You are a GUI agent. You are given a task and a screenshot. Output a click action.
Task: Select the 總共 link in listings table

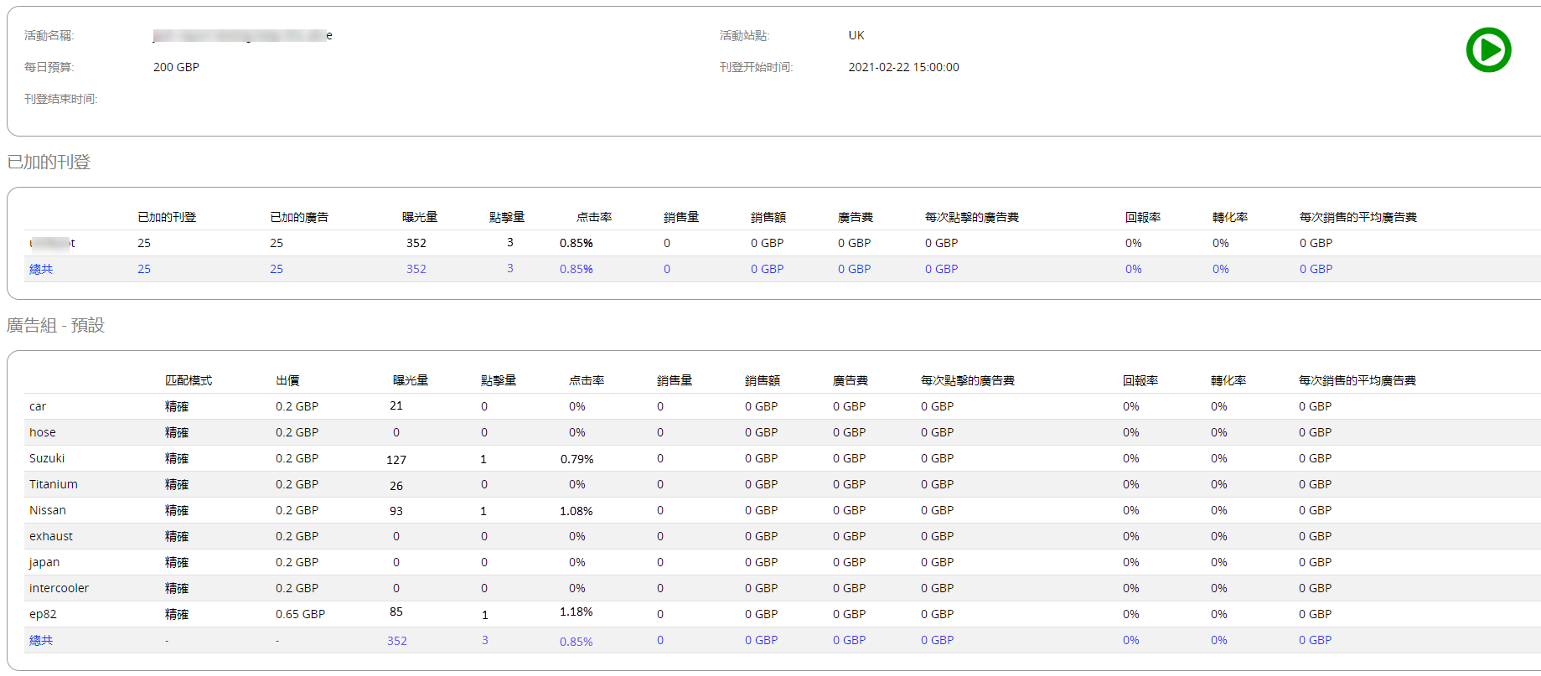coord(41,269)
